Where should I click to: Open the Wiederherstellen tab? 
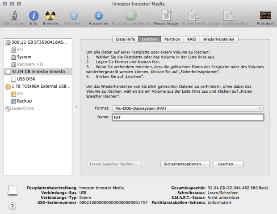pyautogui.click(x=219, y=39)
